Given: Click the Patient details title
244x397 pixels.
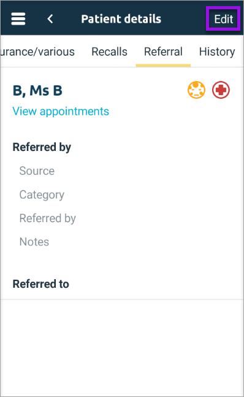Looking at the screenshot, I should point(121,19).
